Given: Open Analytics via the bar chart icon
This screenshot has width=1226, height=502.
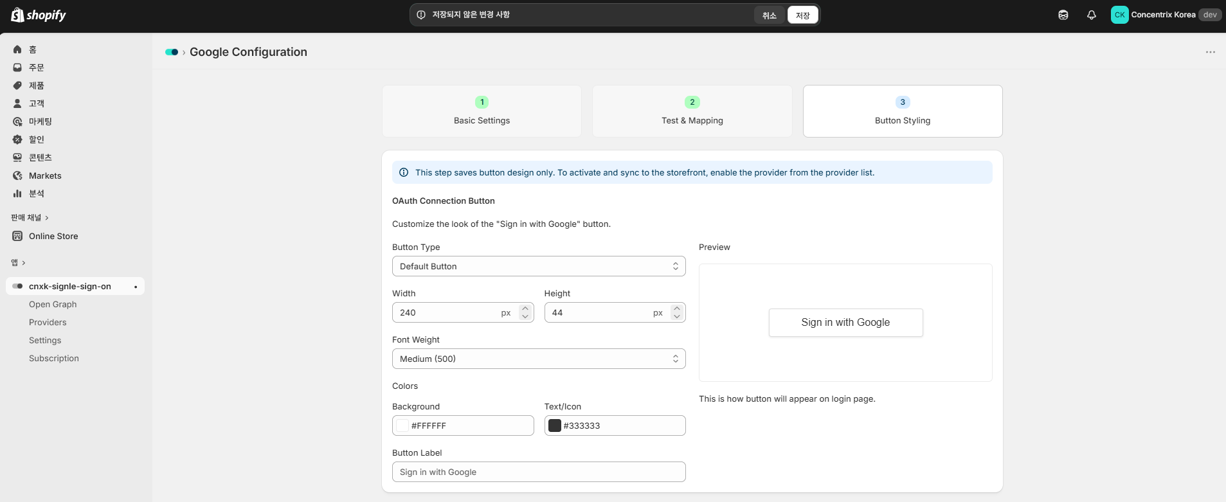Looking at the screenshot, I should coord(17,193).
